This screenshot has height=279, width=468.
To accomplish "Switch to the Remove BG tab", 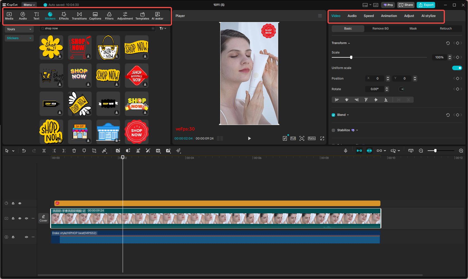I will click(380, 28).
